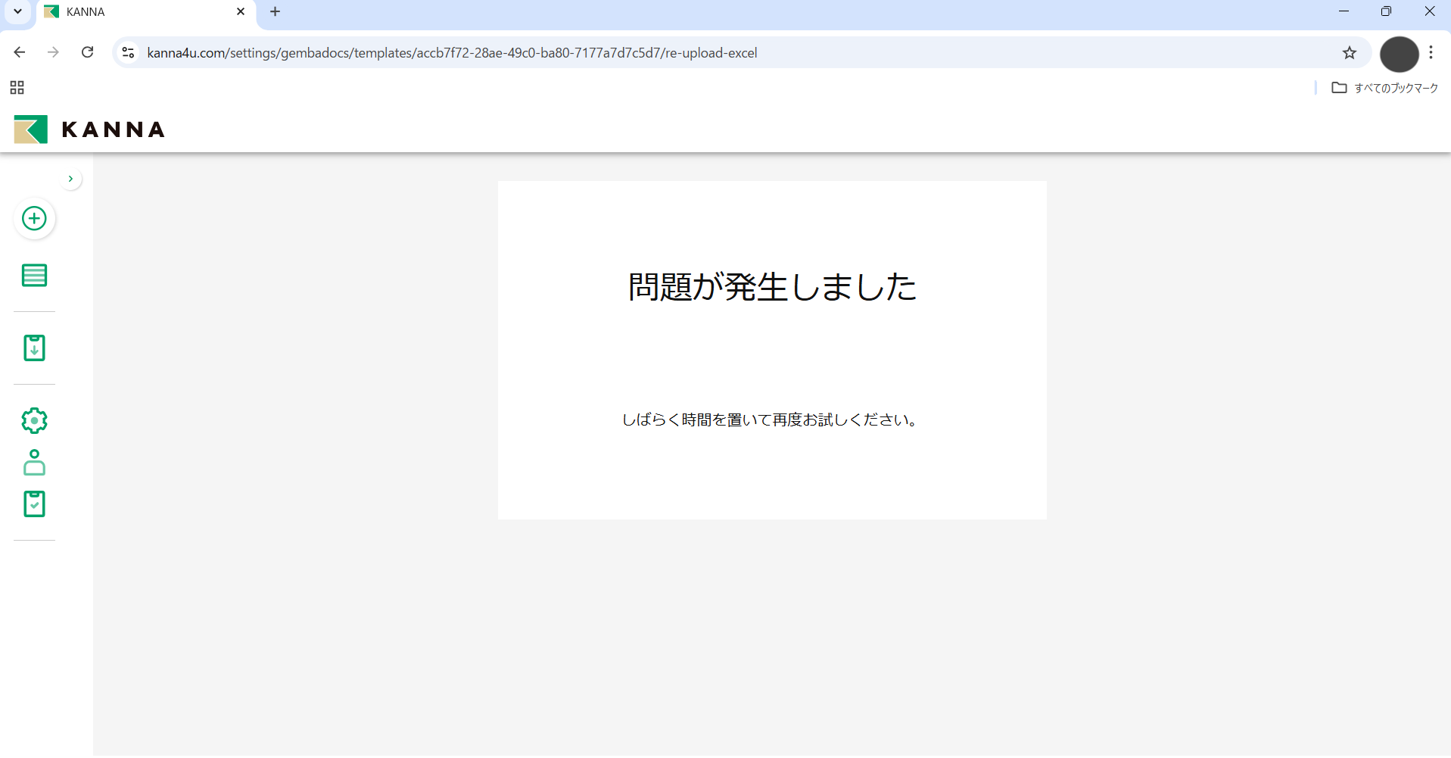Open the list view icon in sidebar
The width and height of the screenshot is (1451, 758).
34,276
